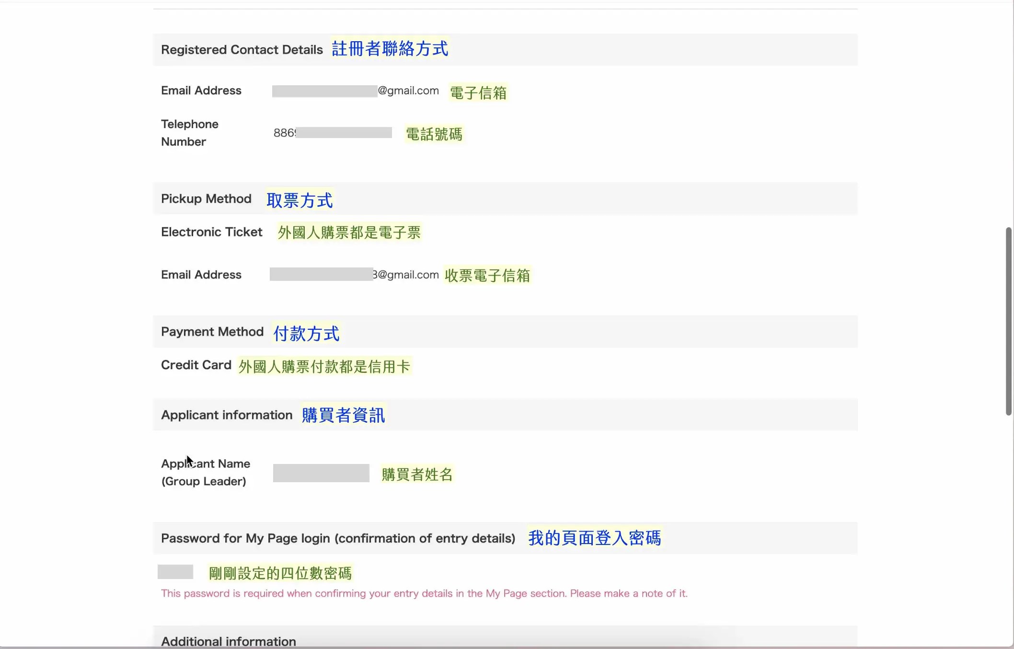Image resolution: width=1014 pixels, height=649 pixels.
Task: Click the Applicant Name (Group Leader) label
Action: tap(206, 473)
